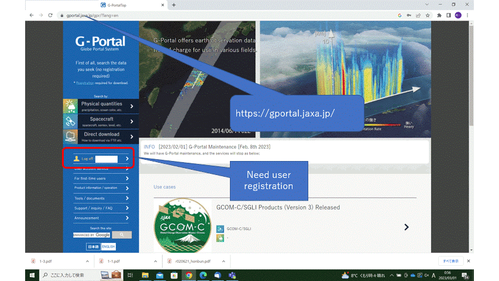Click the Spacecraft satellite icon
499x281 pixels.
(70, 121)
